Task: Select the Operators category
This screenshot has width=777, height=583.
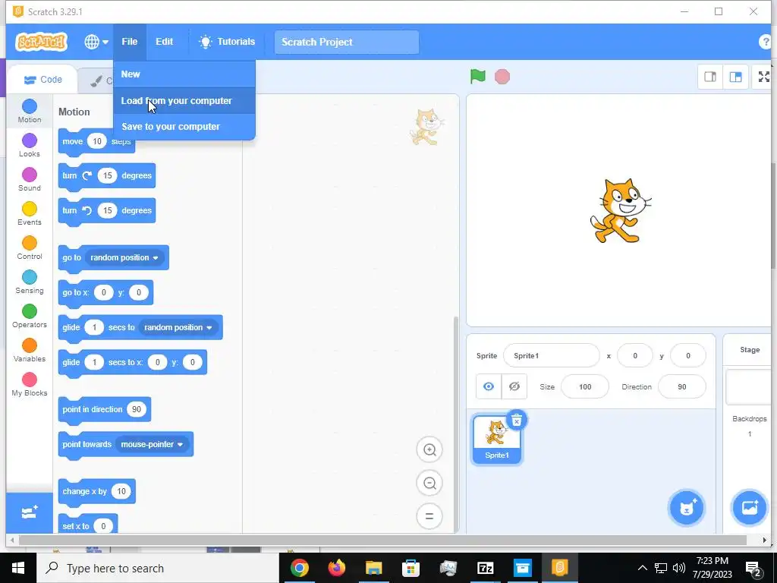Action: 30,317
